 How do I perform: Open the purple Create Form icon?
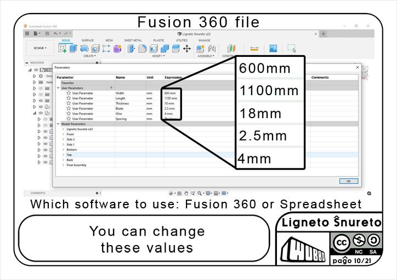pos(117,49)
